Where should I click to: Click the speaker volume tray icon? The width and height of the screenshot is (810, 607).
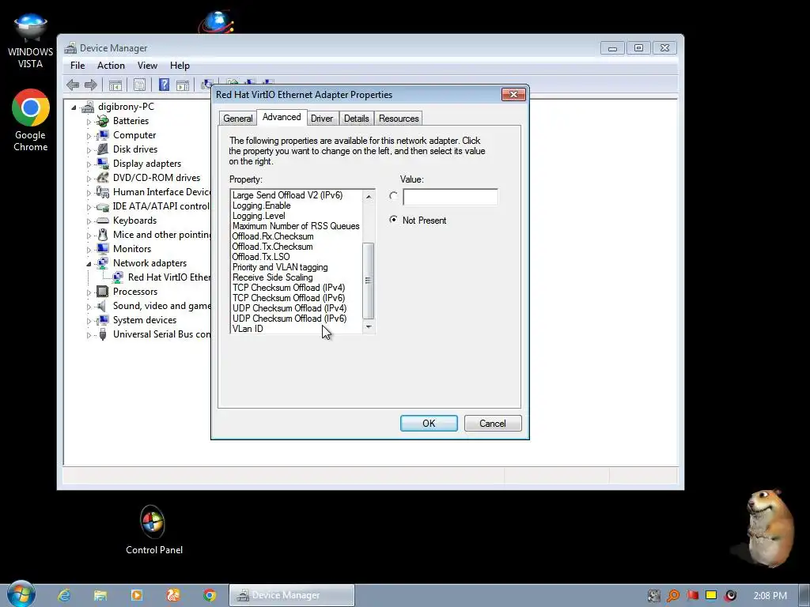point(730,596)
